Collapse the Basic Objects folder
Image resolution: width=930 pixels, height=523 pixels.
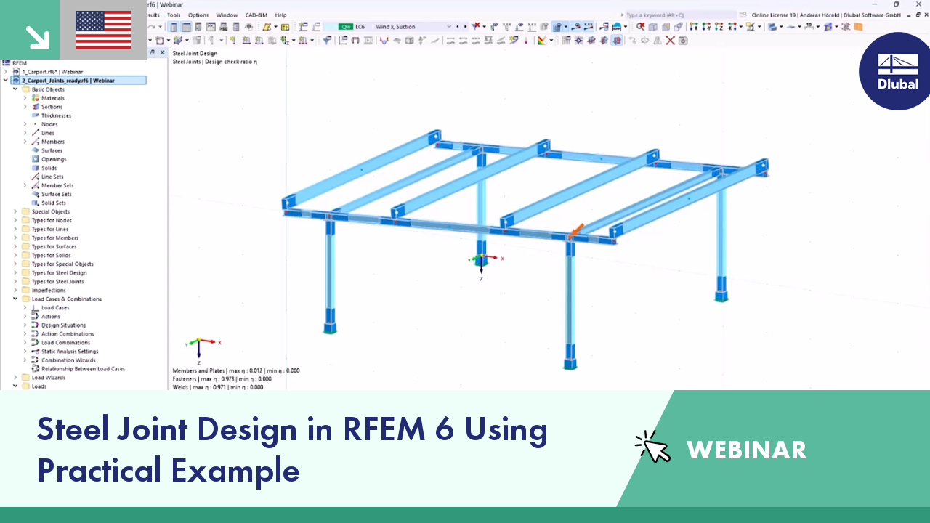point(15,89)
